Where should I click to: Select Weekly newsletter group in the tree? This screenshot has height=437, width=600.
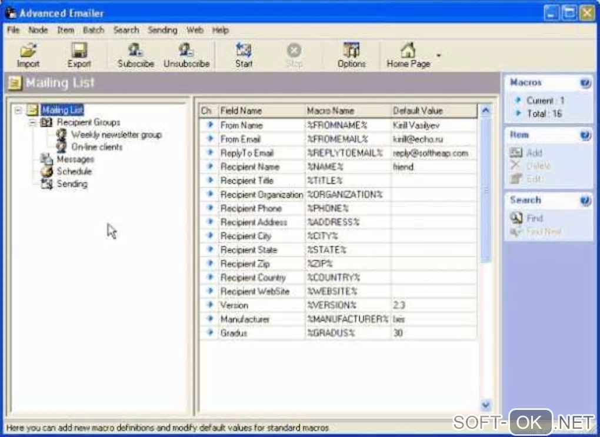pos(116,135)
